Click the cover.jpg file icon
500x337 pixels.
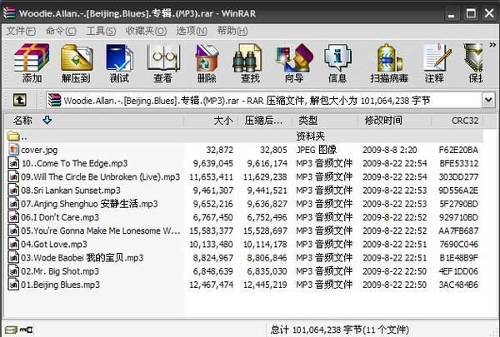point(13,150)
